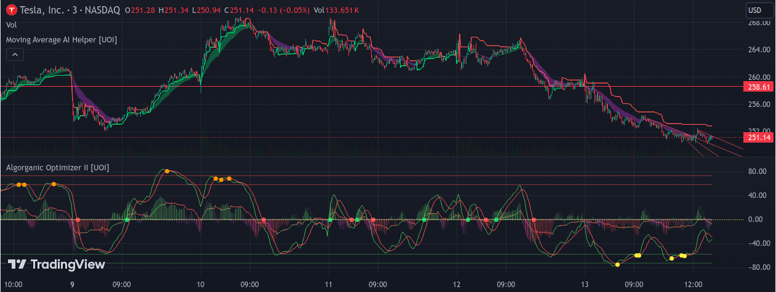Click the 268.00 price axis label
The height and width of the screenshot is (292, 776).
click(x=759, y=23)
